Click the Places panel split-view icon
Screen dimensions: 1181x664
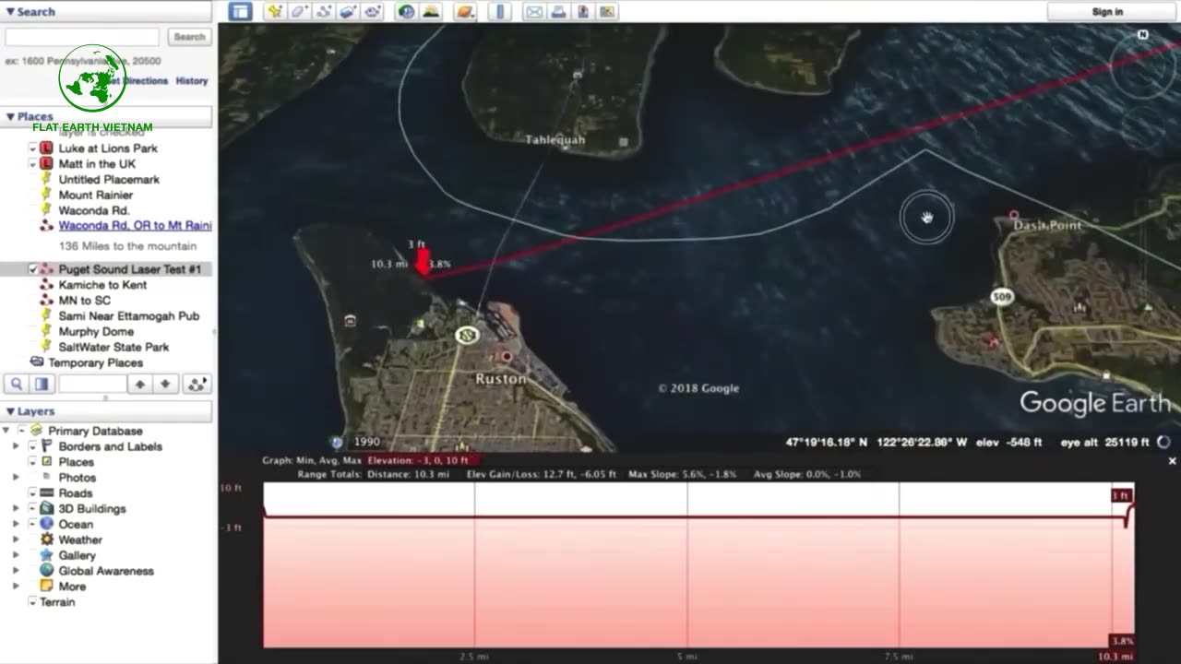coord(41,385)
